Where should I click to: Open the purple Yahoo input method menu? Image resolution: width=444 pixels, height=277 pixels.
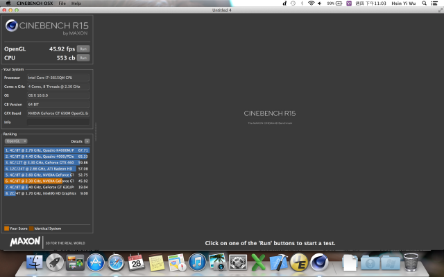pyautogui.click(x=349, y=3)
